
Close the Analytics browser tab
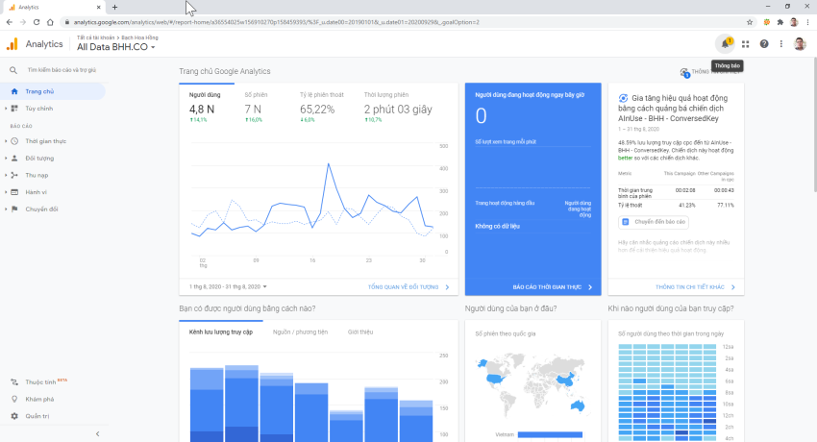click(98, 8)
